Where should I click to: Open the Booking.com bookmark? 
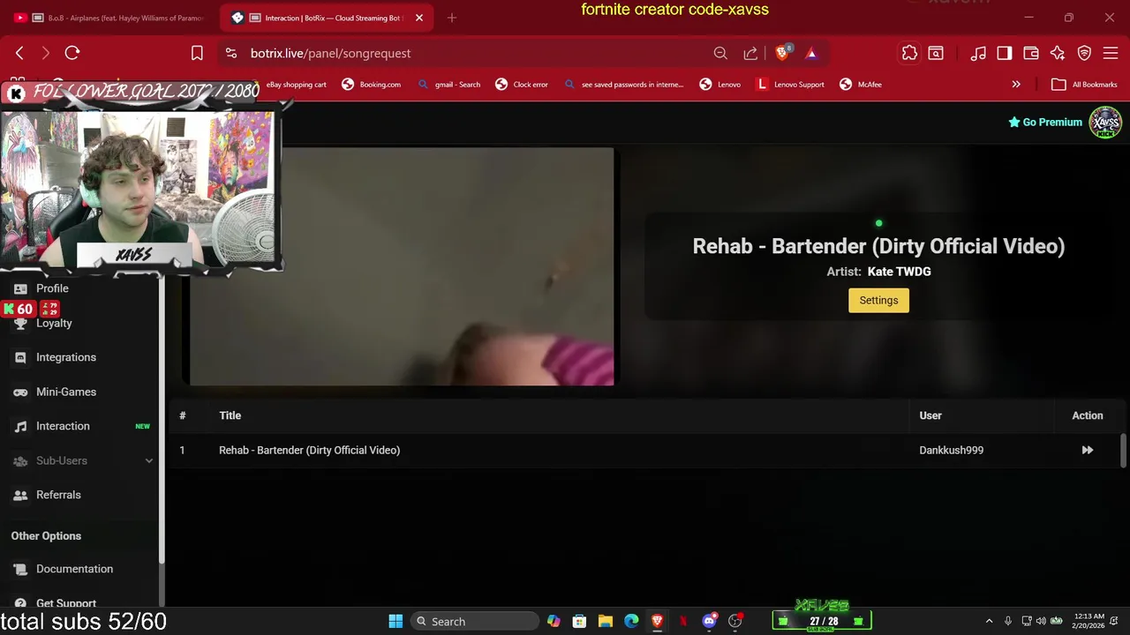[372, 85]
